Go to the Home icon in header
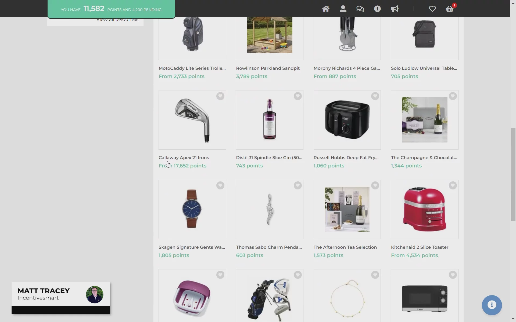Viewport: 516px width, 322px height. (x=326, y=9)
